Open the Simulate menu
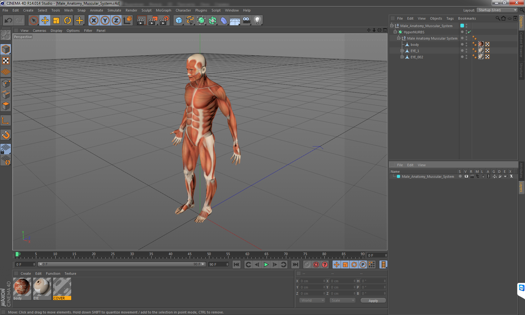 coord(114,10)
